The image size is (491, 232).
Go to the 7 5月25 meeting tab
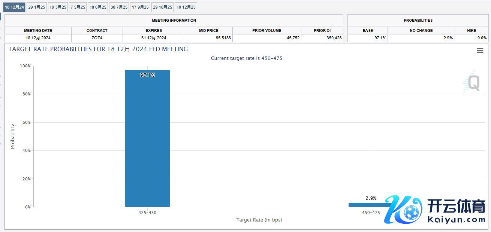pyautogui.click(x=78, y=7)
